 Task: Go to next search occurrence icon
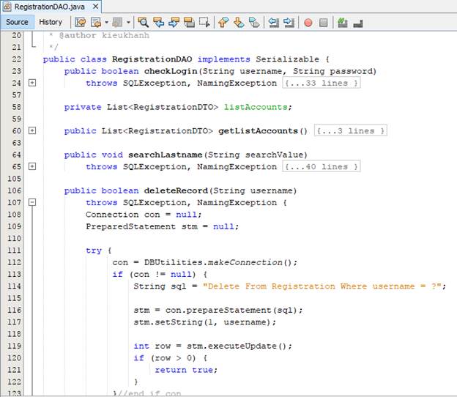(x=174, y=22)
